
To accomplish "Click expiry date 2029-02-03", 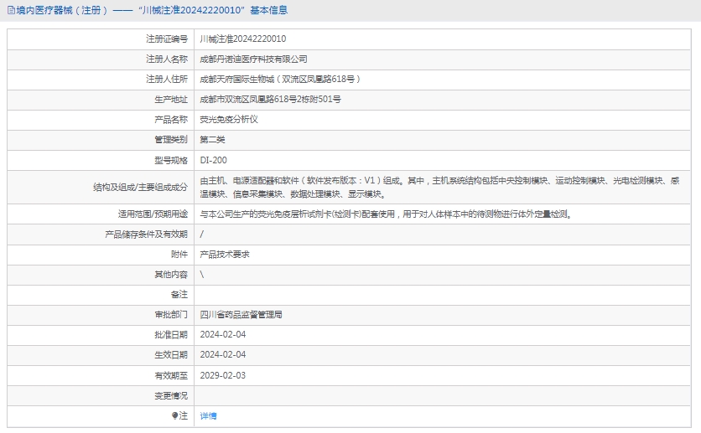I will pyautogui.click(x=223, y=375).
